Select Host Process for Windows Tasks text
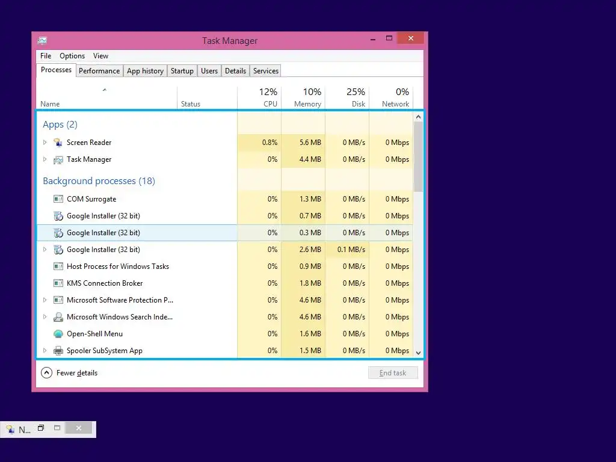Viewport: 616px width, 462px height. (x=118, y=266)
